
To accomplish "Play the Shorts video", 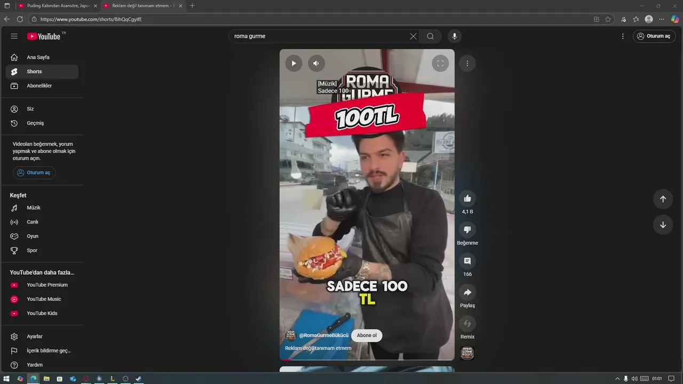I will 293,63.
